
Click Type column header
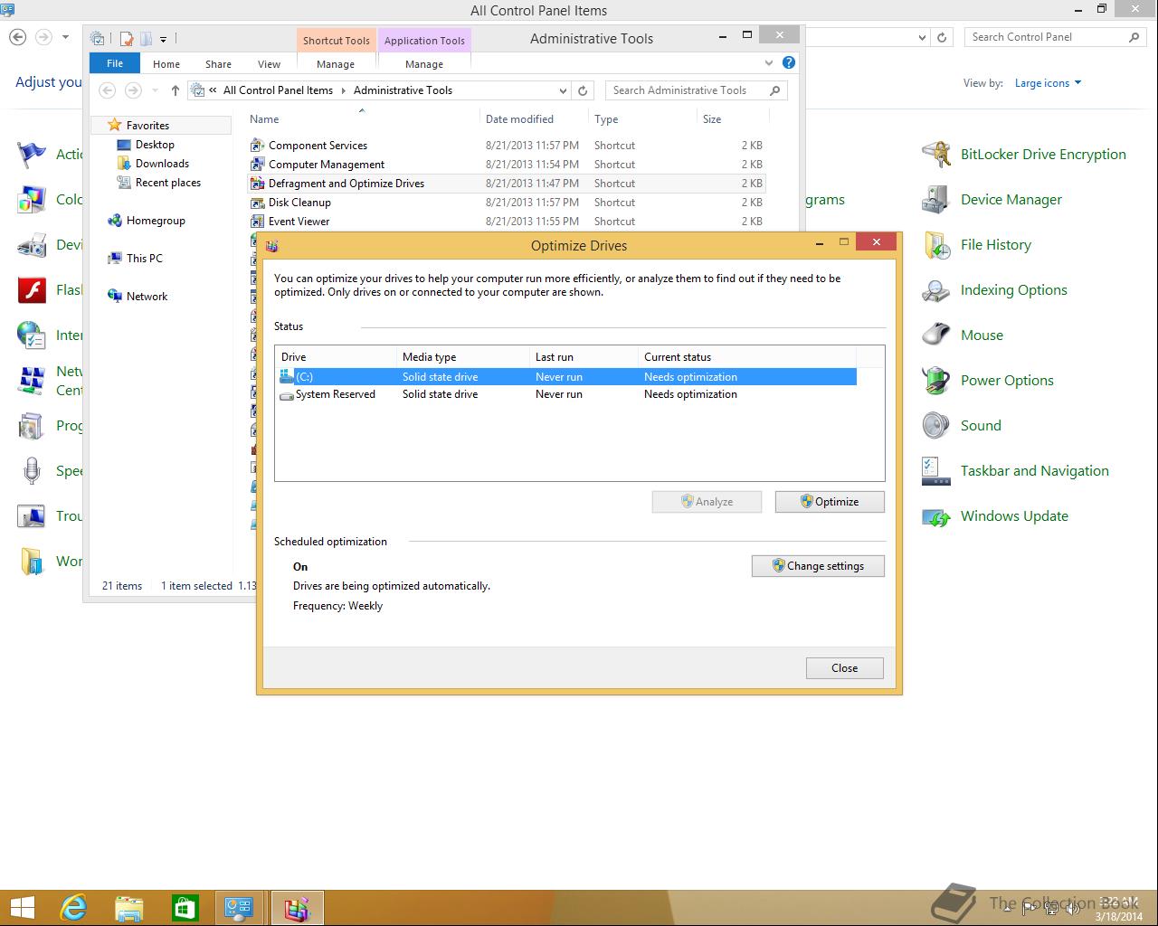[642, 119]
